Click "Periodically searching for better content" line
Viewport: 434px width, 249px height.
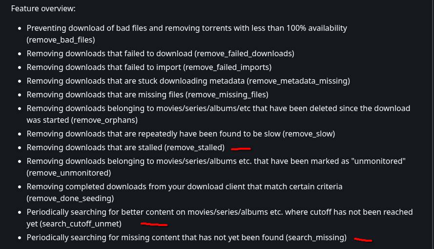pos(220,212)
